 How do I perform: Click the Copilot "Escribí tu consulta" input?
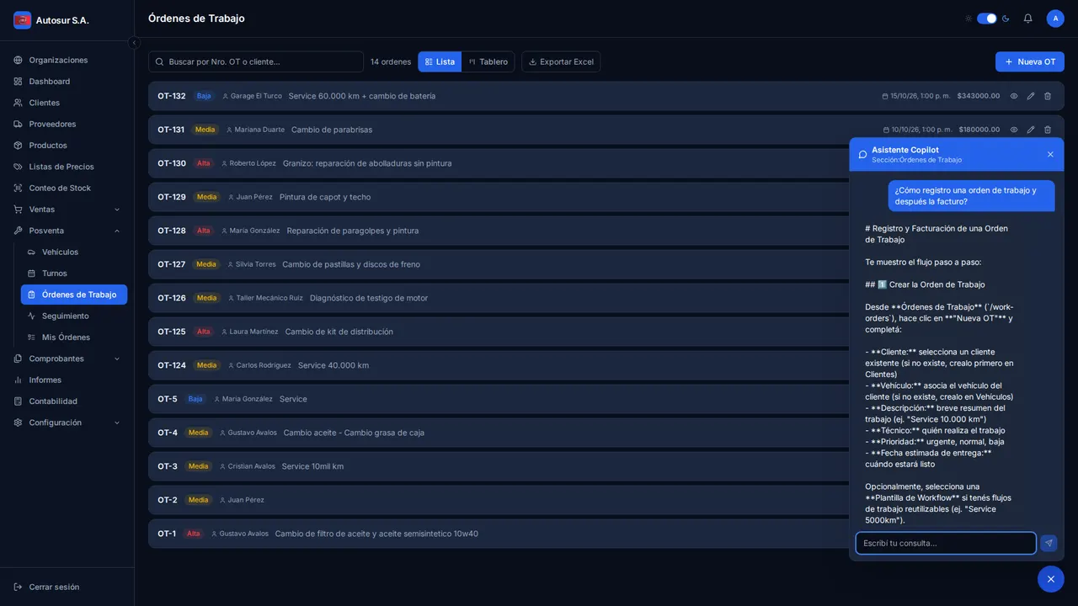(946, 543)
